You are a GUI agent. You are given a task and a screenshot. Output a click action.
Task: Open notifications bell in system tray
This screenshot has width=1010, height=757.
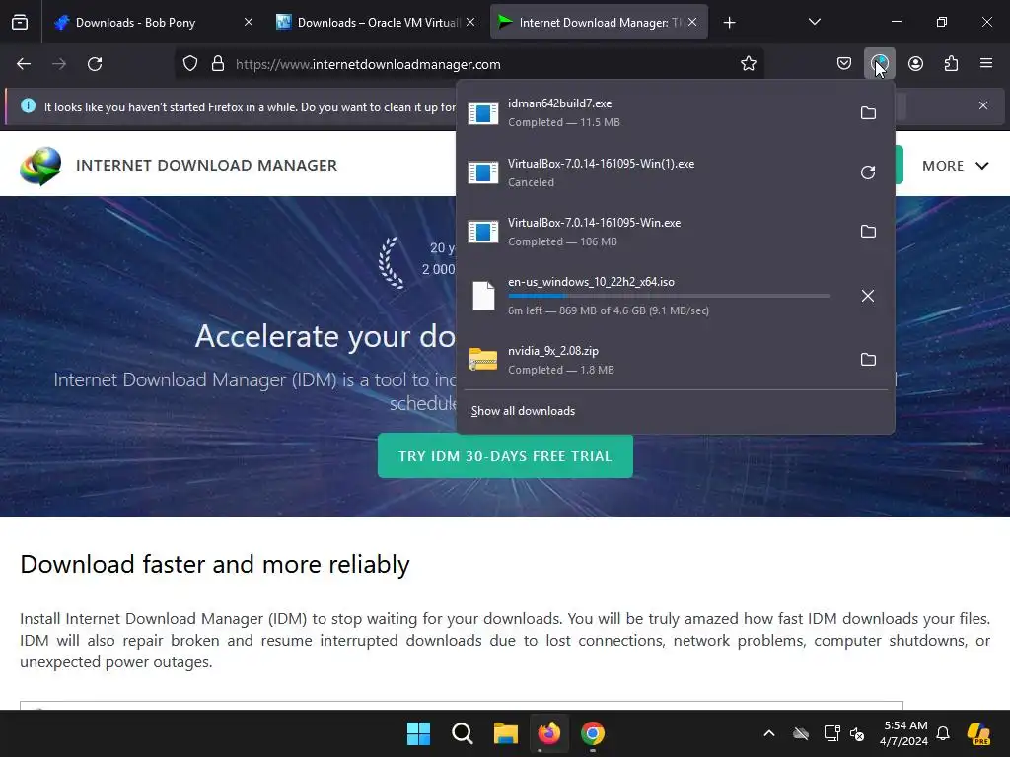click(x=943, y=733)
